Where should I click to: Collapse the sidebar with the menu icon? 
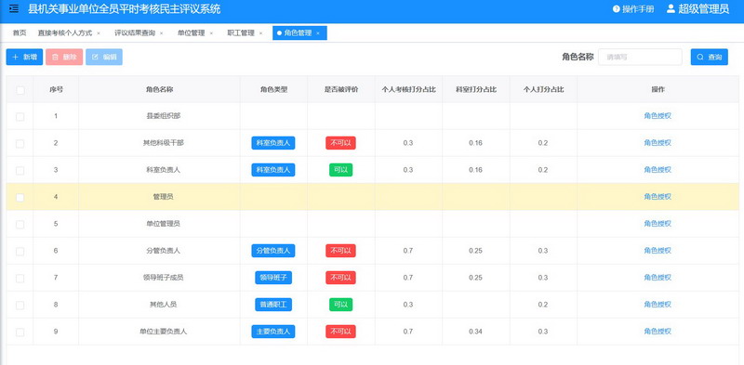click(14, 8)
